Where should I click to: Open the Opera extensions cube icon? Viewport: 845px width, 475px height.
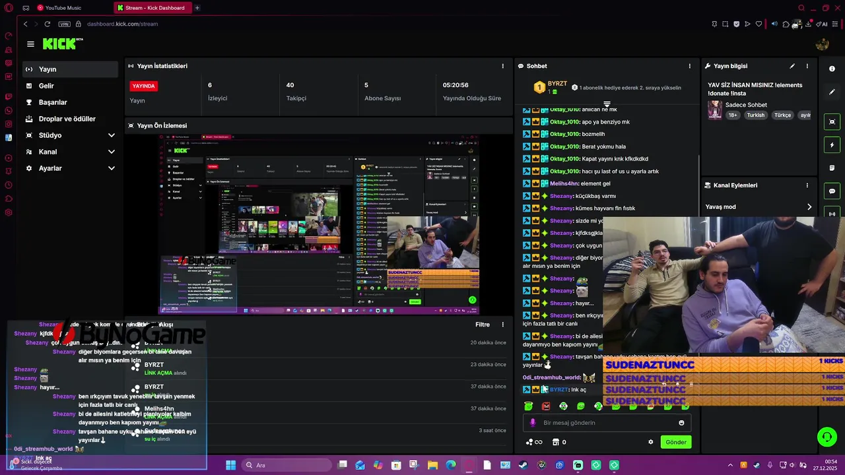pos(786,24)
